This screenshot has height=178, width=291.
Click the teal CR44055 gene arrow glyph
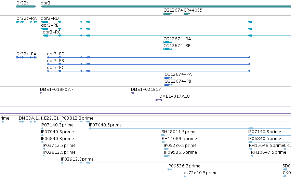(187, 14)
